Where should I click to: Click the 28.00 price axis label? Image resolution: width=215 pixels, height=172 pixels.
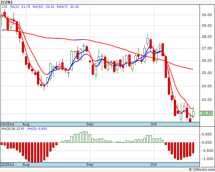coord(207,37)
